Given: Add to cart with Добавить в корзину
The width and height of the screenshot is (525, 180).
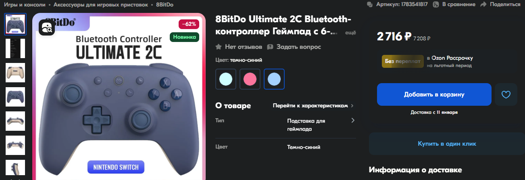Looking at the screenshot, I should pyautogui.click(x=434, y=94).
